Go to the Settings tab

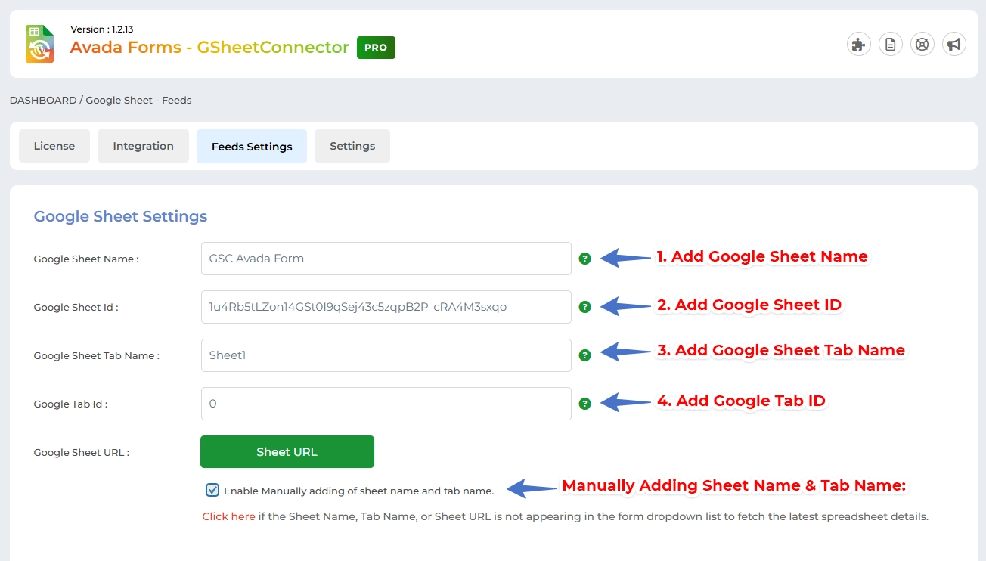click(x=352, y=146)
